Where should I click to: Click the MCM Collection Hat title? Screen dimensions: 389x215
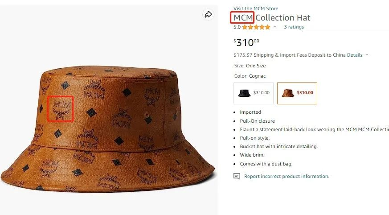pyautogui.click(x=272, y=18)
